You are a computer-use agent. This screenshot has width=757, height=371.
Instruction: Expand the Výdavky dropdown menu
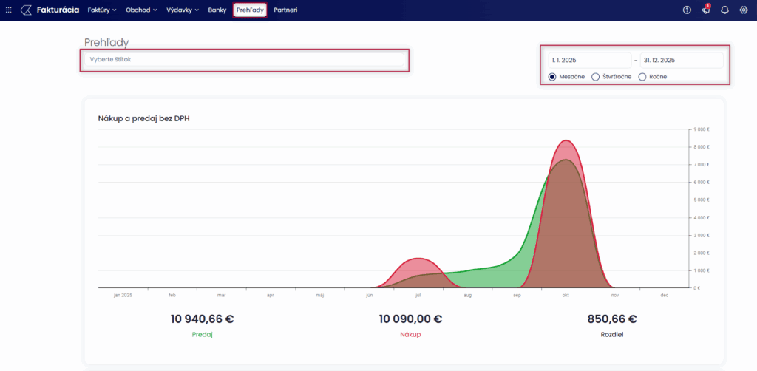coord(182,10)
